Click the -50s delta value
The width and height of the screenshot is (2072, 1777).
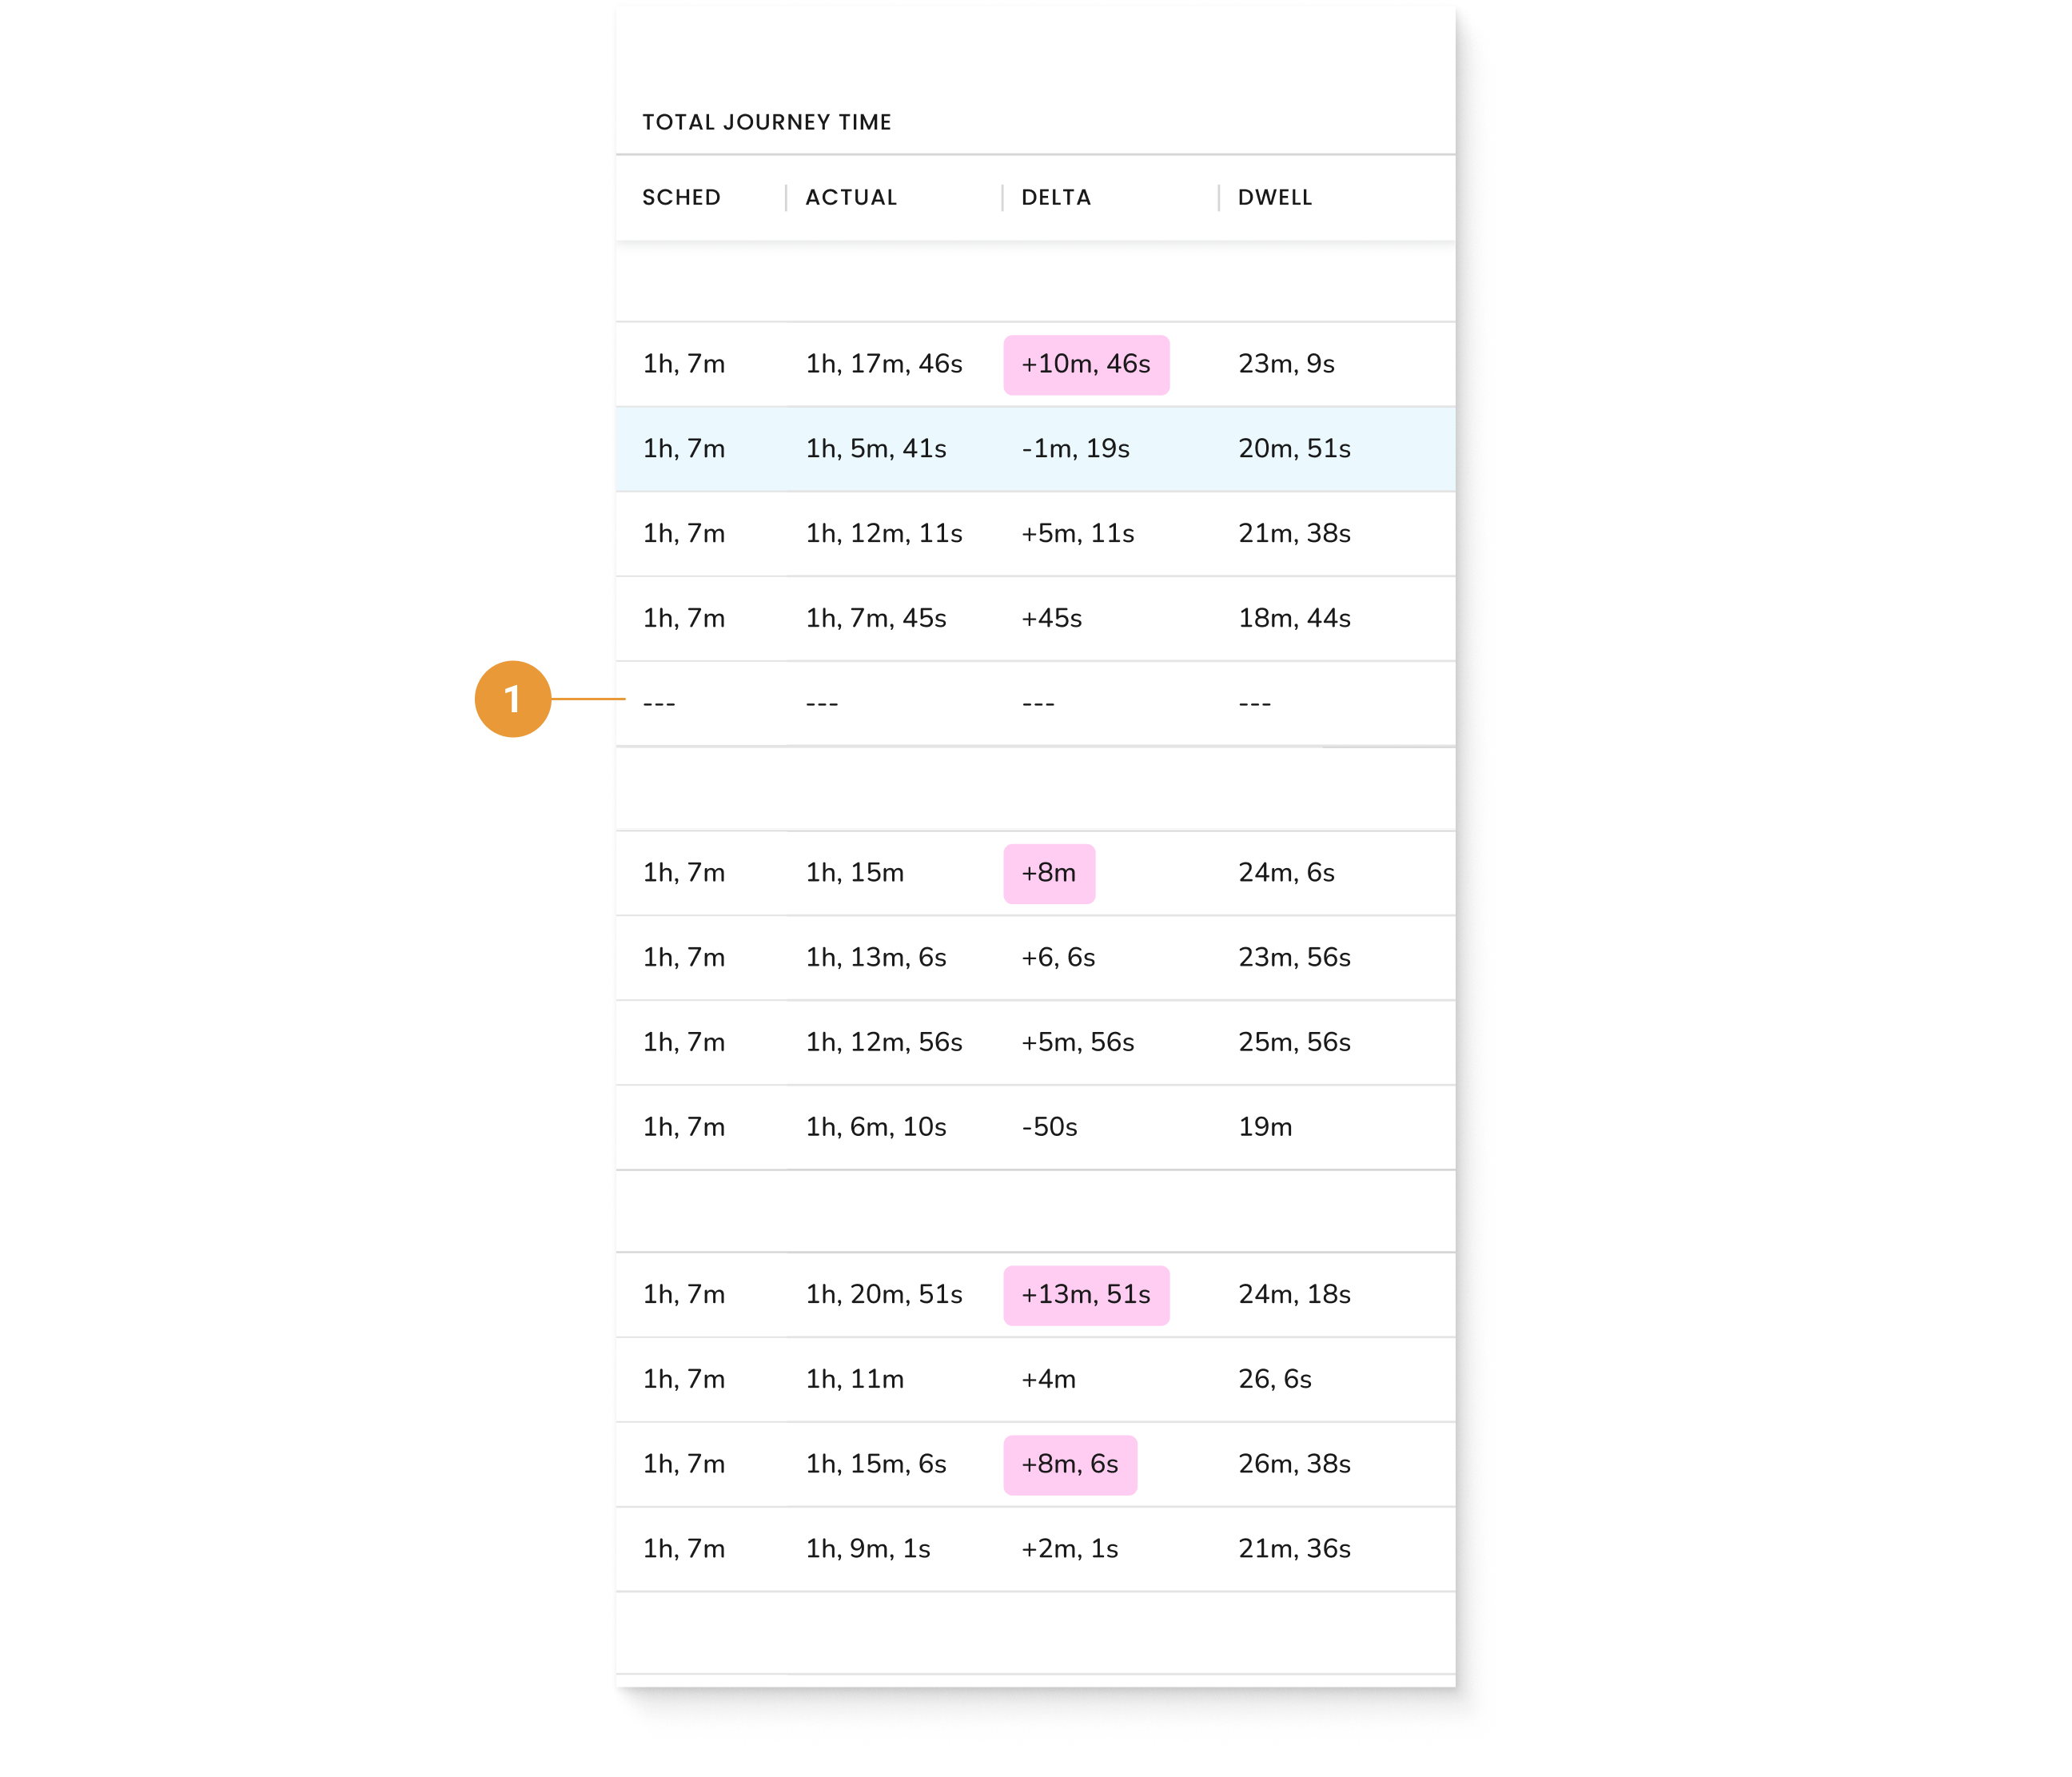[x=1049, y=1128]
